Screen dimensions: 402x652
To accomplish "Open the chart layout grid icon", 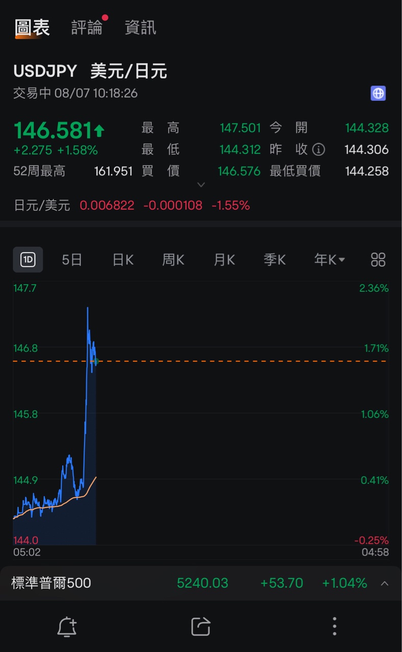I will click(x=378, y=260).
